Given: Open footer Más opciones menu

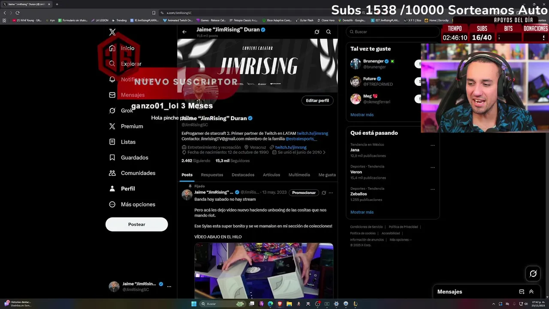Looking at the screenshot, I should point(401,240).
